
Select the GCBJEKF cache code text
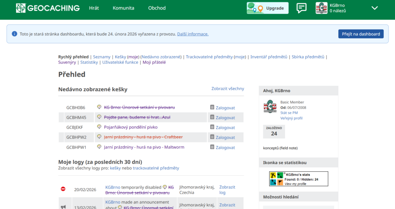pos(74,128)
